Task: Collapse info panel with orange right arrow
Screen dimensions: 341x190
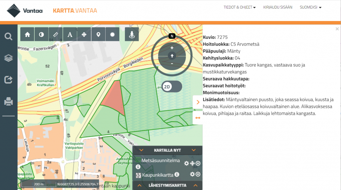Action: 198,102
